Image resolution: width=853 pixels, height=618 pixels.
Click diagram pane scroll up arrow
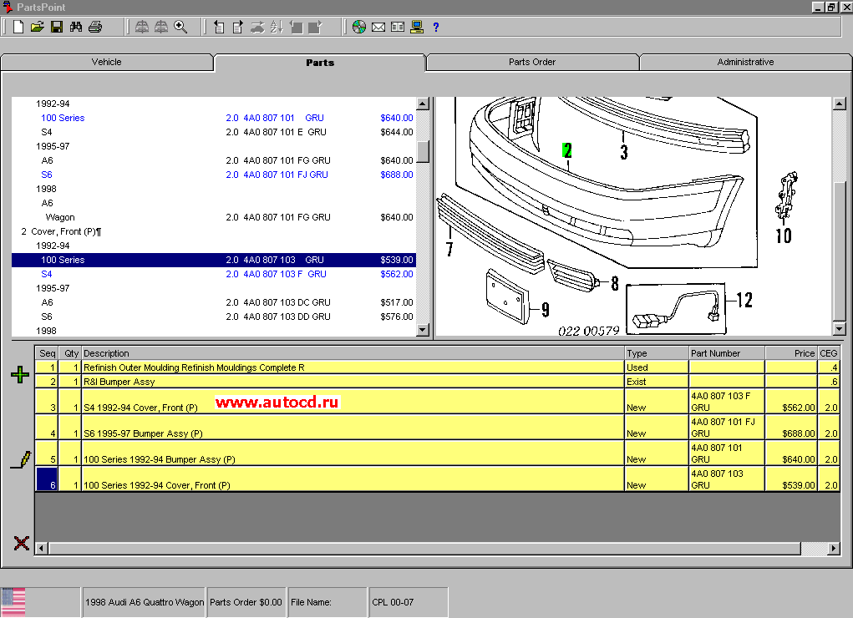click(839, 104)
